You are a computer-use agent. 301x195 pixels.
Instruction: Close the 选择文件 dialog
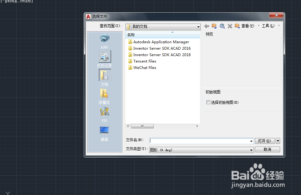[276, 15]
